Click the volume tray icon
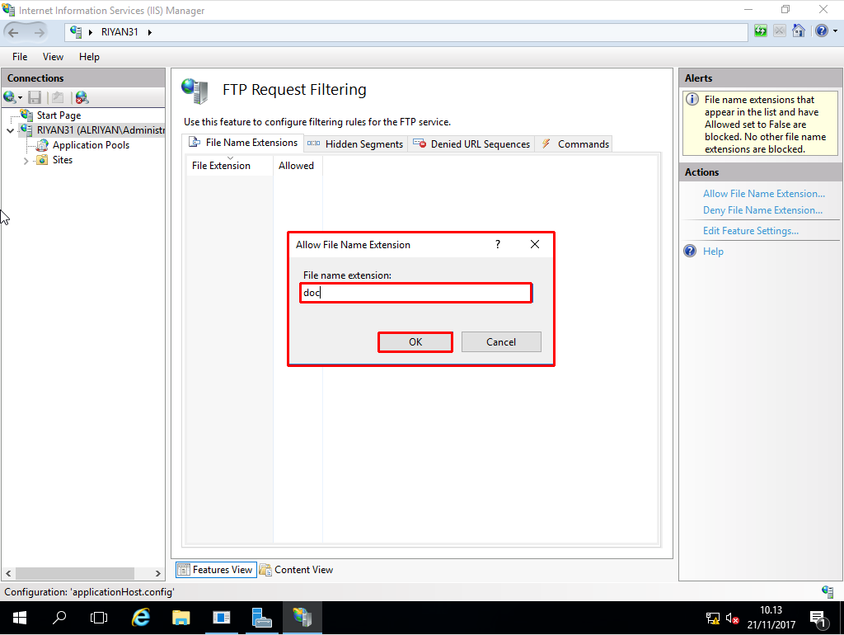 coord(732,619)
